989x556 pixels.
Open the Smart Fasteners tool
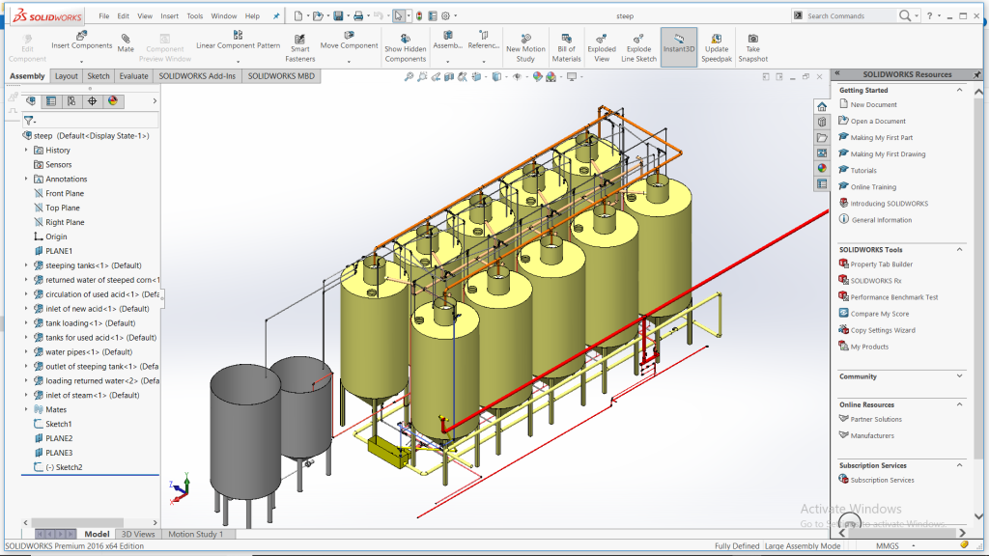click(x=300, y=41)
